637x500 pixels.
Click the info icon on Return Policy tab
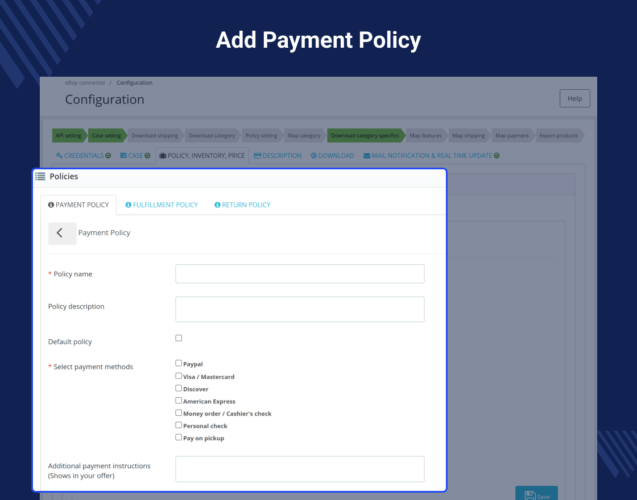[217, 205]
